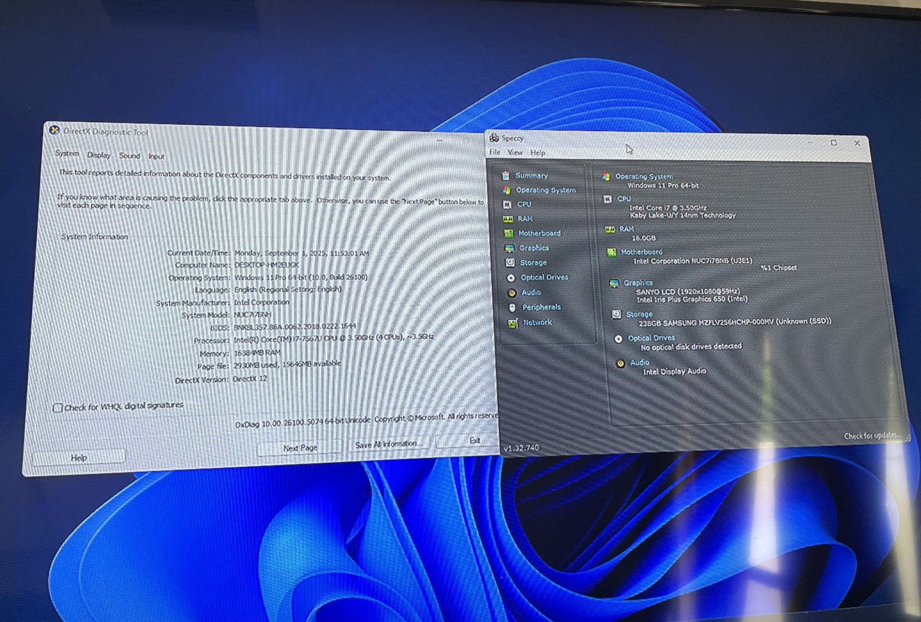This screenshot has width=921, height=622.
Task: Click the BIOS version value in DirectX tool
Action: 295,327
